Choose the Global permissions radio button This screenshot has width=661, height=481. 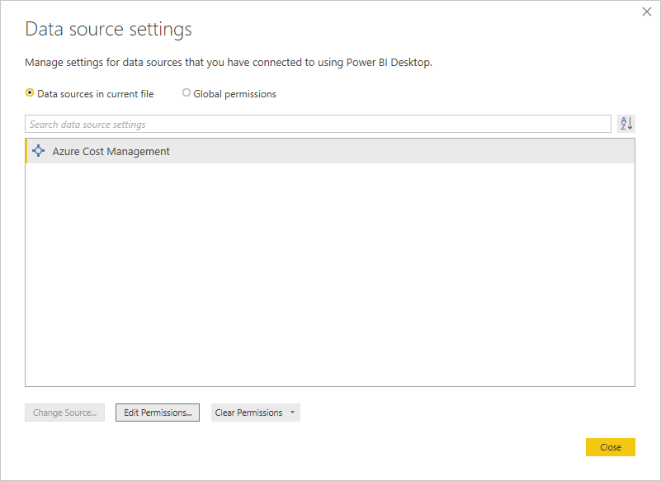[x=186, y=93]
